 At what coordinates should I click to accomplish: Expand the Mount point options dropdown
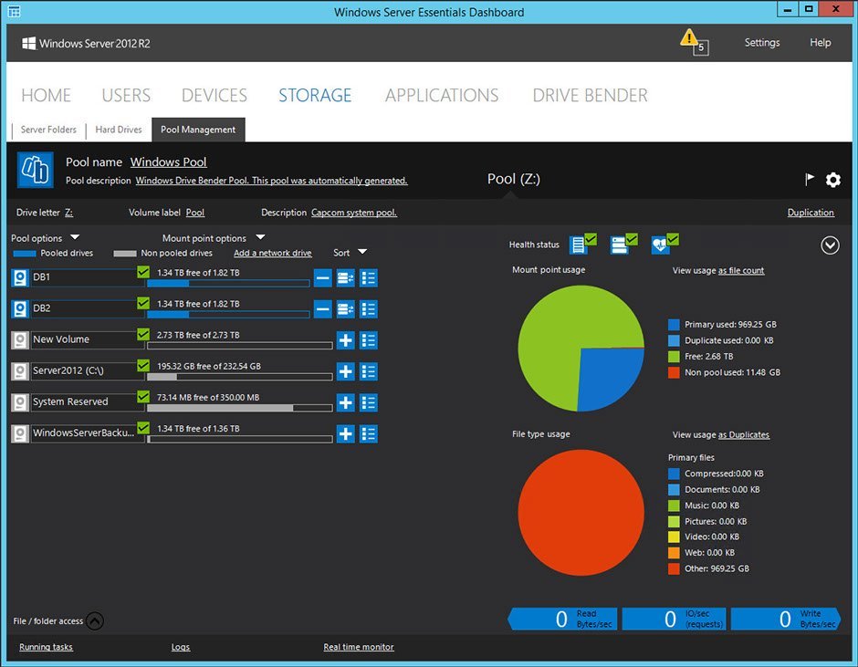pyautogui.click(x=260, y=237)
